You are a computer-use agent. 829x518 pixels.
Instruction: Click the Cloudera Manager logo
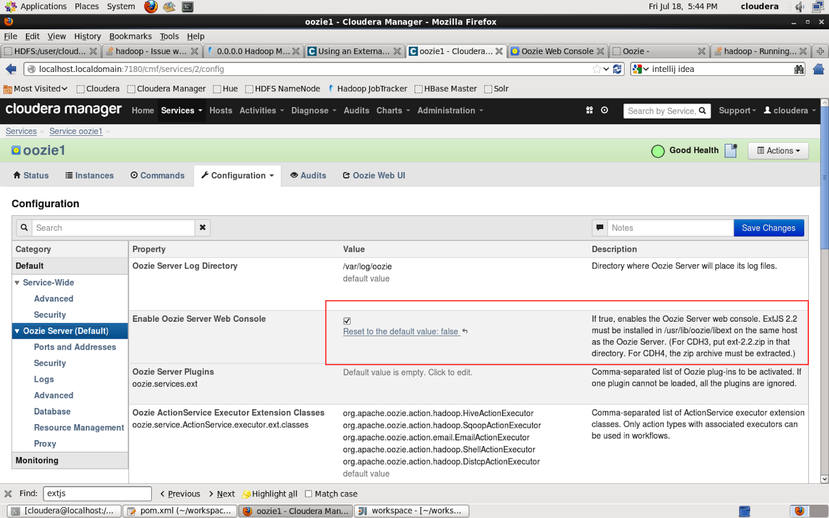click(x=64, y=109)
